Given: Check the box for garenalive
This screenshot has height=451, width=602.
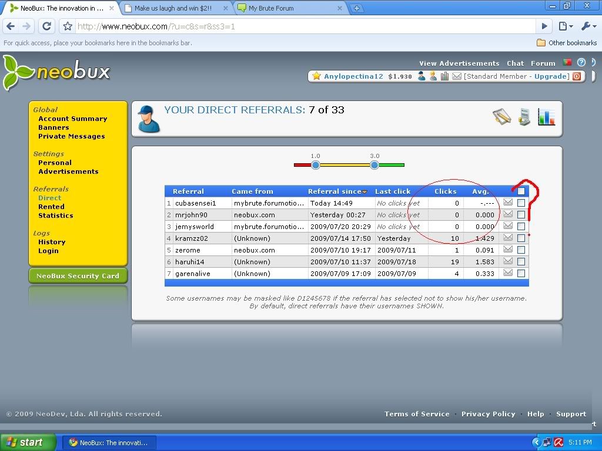Looking at the screenshot, I should [x=521, y=274].
